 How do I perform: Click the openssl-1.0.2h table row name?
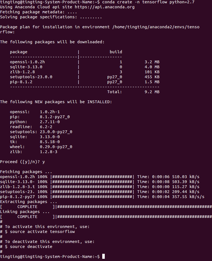pyautogui.click(x=27, y=62)
